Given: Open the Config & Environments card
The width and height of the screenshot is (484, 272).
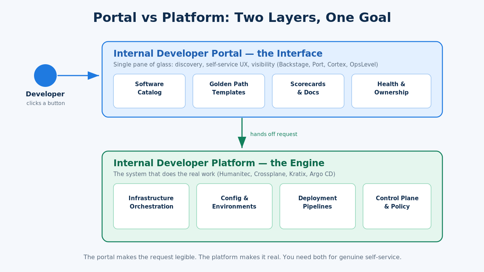Looking at the screenshot, I should (234, 206).
